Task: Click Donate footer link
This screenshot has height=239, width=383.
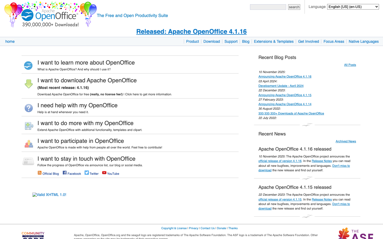Action: pyautogui.click(x=221, y=228)
